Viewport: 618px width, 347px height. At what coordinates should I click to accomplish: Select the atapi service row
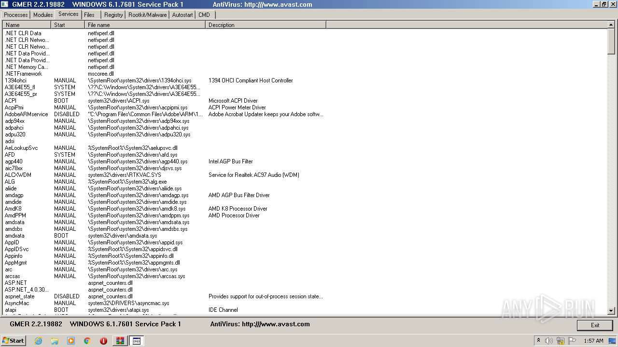tap(305, 310)
